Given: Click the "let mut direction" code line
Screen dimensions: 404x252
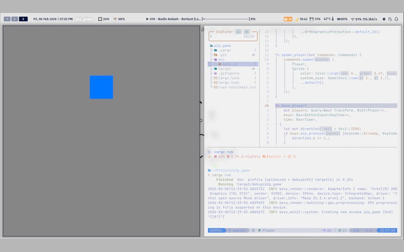Looking at the screenshot, I should point(322,129).
